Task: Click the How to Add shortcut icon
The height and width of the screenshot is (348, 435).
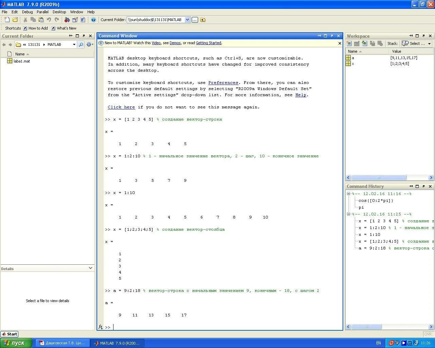Action: point(25,28)
